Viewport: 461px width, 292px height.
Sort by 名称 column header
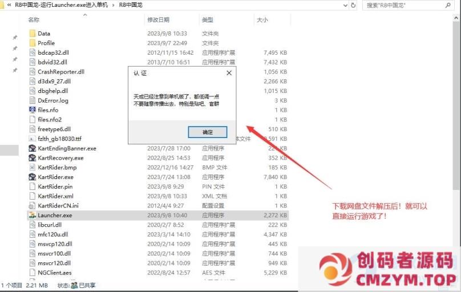click(x=34, y=20)
